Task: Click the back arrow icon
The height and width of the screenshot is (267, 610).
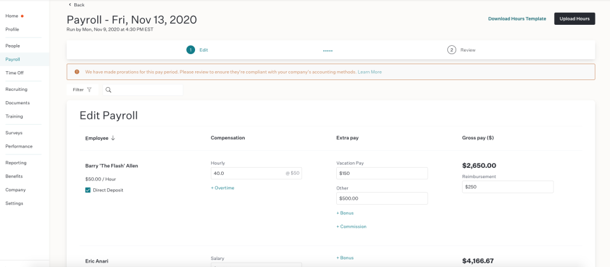Action: coord(69,4)
